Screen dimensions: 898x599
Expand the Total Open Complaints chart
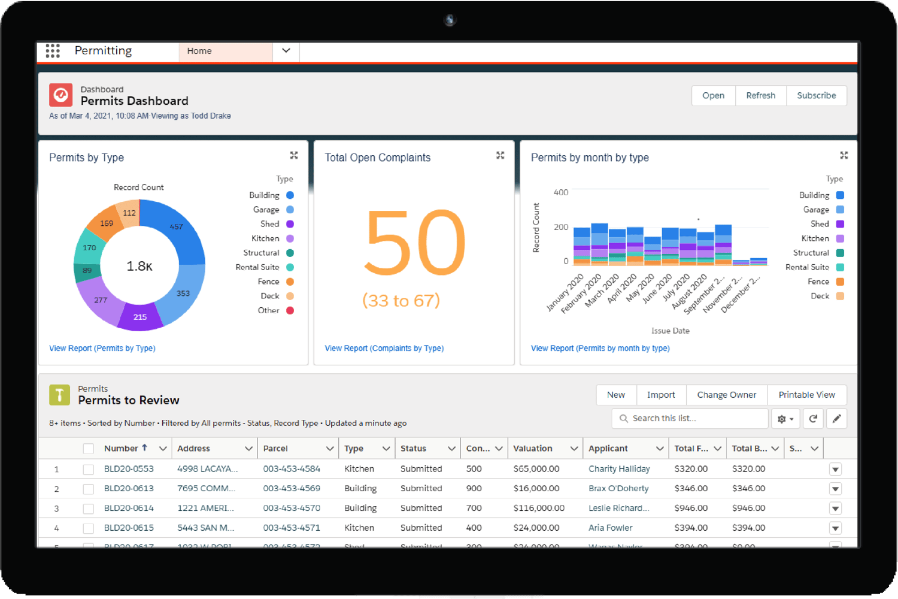tap(500, 155)
